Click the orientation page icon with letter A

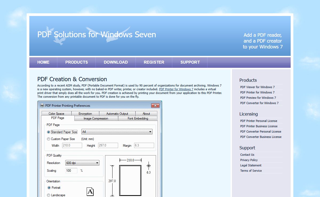[x=90, y=191]
